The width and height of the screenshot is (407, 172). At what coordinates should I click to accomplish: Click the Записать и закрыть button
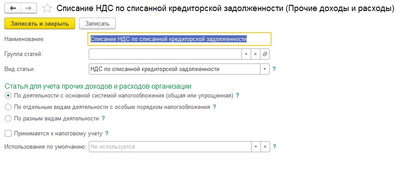click(40, 24)
